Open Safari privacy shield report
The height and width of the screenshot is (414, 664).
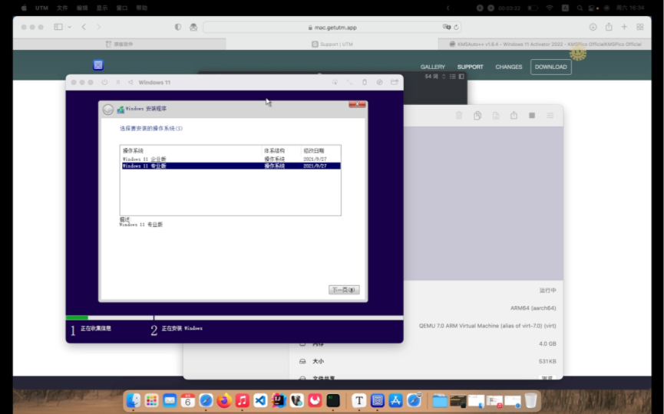[x=178, y=27]
